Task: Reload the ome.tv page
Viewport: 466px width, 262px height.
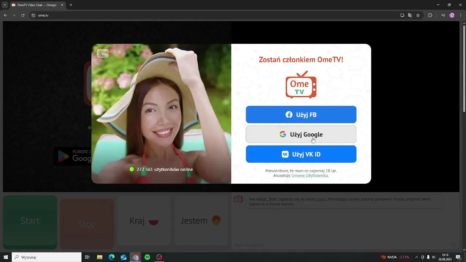Action: tap(23, 15)
